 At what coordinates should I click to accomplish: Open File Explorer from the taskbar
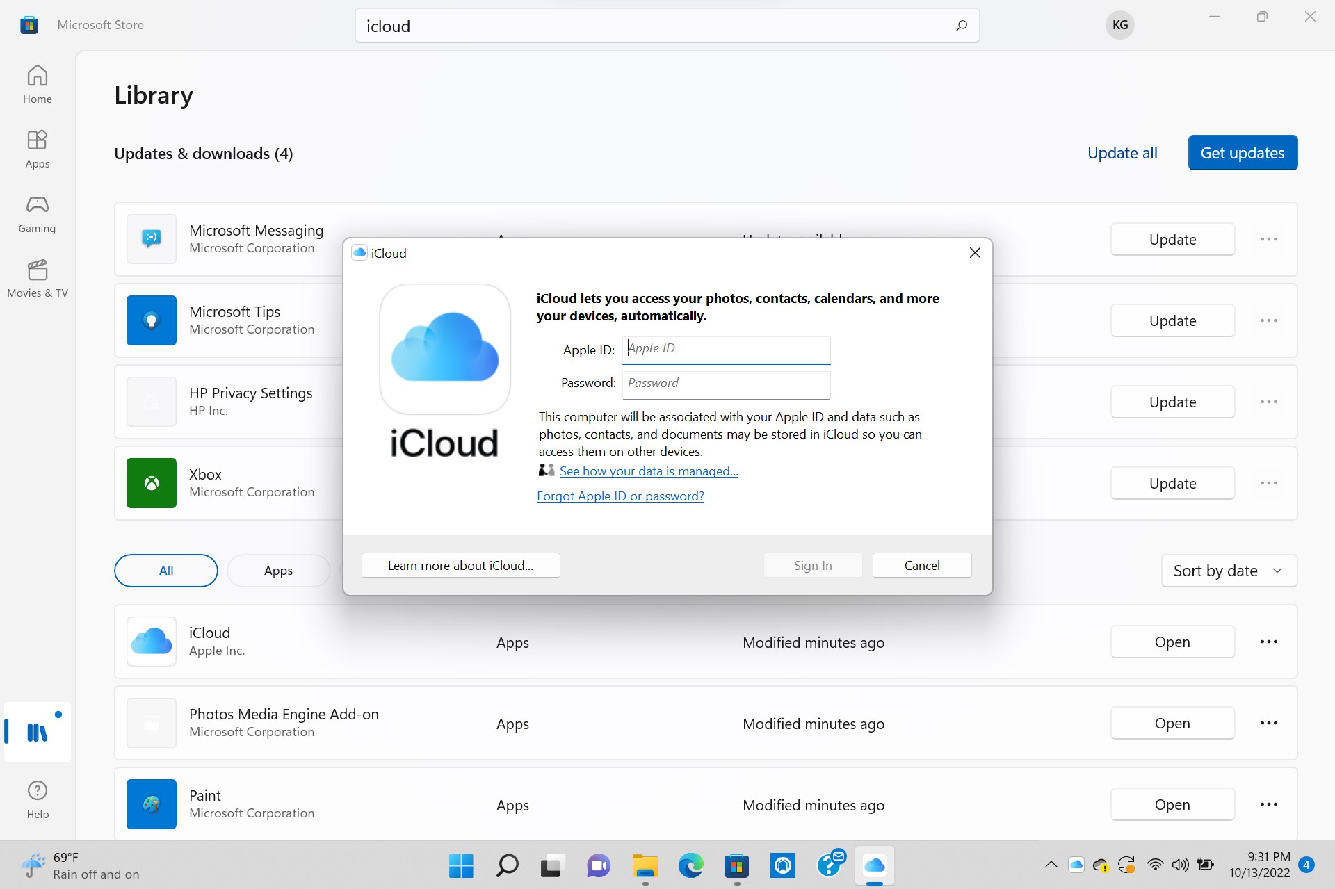[x=645, y=865]
